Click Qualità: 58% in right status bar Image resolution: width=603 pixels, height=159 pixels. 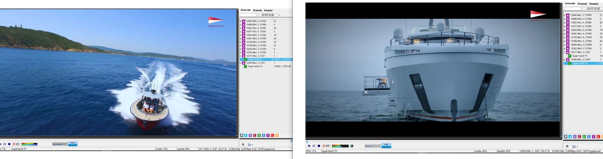coord(504,151)
